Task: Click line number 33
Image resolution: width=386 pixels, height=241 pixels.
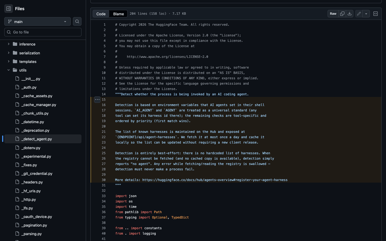Action: (104, 196)
